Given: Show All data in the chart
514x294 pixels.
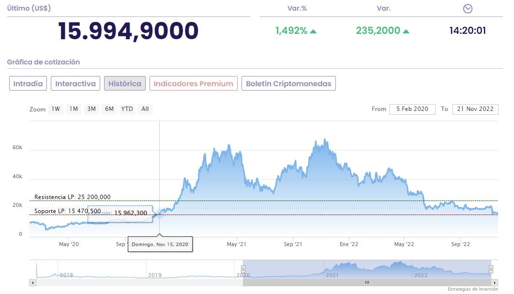Looking at the screenshot, I should pyautogui.click(x=145, y=109).
